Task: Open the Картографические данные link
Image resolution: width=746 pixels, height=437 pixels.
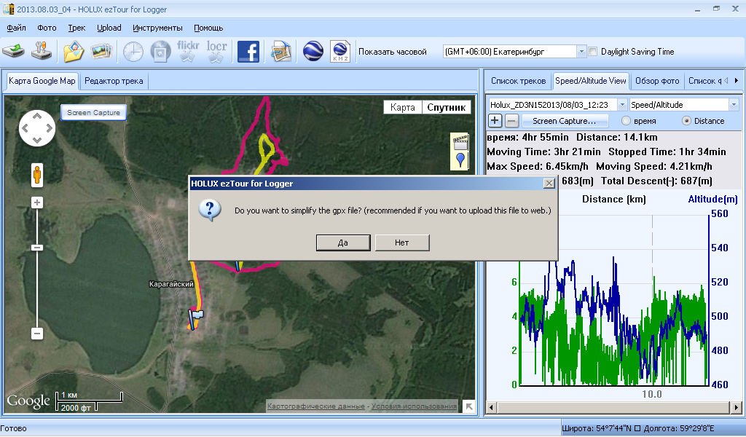Action: [316, 406]
